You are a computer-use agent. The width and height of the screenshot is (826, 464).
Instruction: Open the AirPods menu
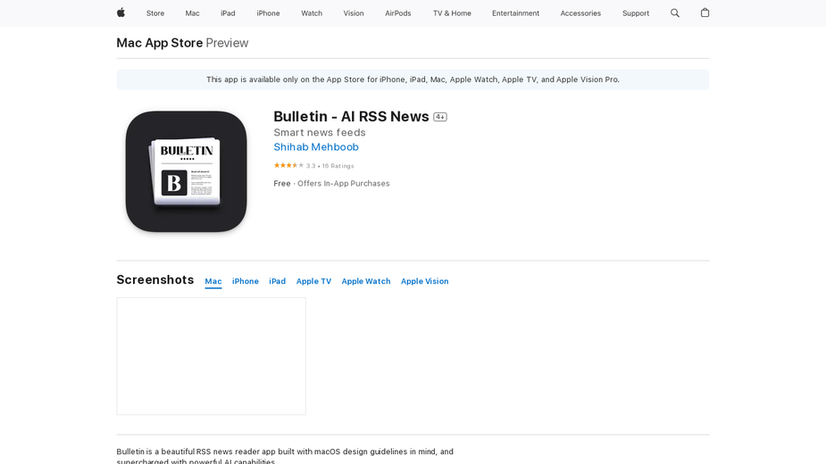point(397,13)
